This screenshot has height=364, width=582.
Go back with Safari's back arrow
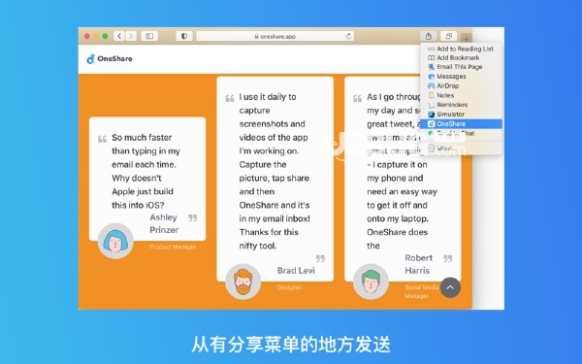pos(119,36)
